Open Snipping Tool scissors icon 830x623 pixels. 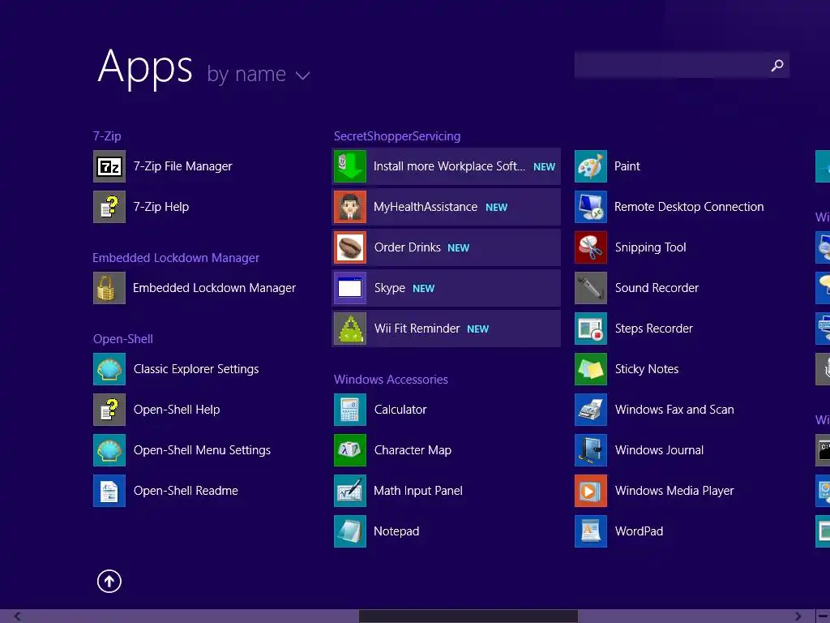click(591, 247)
